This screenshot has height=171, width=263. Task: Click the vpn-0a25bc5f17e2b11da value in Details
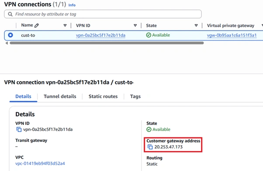click(48, 130)
